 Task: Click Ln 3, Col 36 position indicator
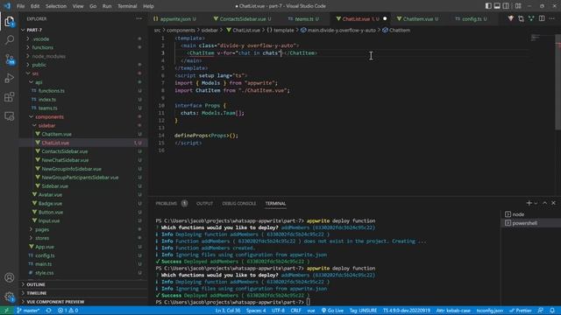tap(228, 311)
